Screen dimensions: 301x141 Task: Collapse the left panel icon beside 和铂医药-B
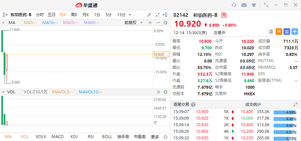[5, 15]
